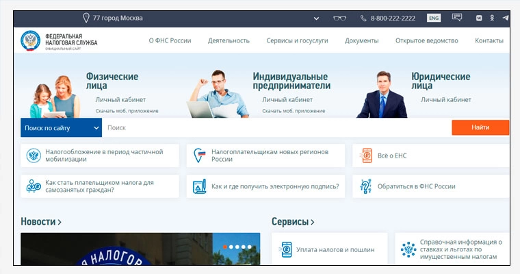Open the VK social network icon
The image size is (520, 274).
pos(479,18)
